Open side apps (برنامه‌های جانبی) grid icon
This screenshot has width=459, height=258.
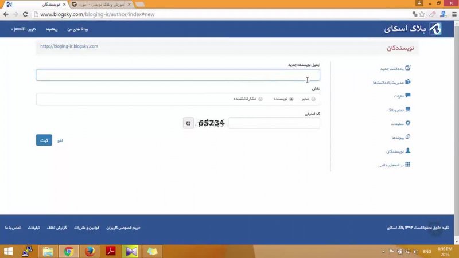[408, 165]
